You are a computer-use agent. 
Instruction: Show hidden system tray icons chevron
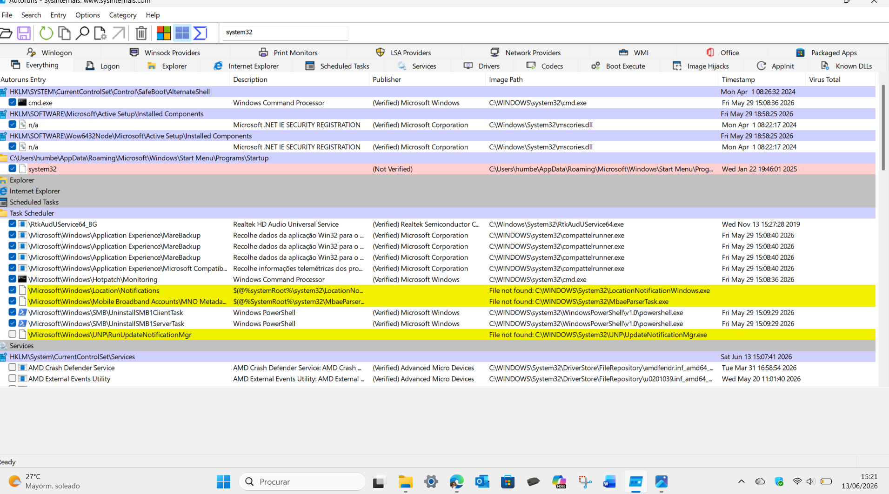click(x=741, y=481)
